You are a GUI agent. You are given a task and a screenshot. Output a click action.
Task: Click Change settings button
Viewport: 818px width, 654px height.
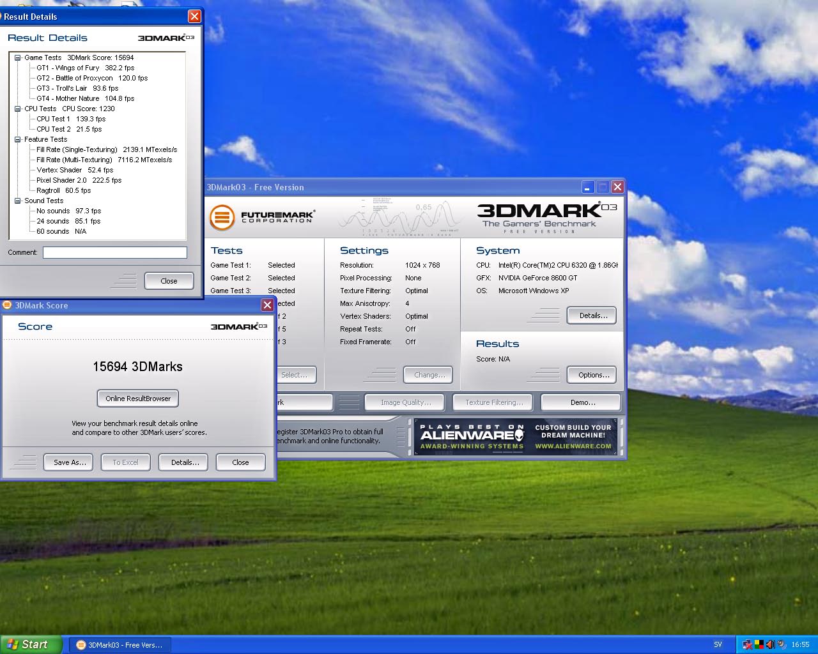[428, 375]
